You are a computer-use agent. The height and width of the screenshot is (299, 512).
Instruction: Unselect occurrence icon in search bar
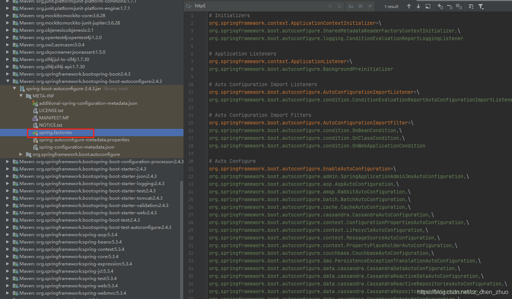[450, 6]
